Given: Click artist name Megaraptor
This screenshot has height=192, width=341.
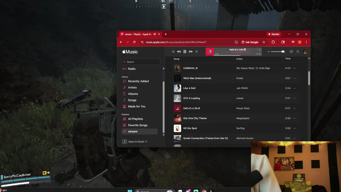Looking at the screenshot, I should point(243,118).
